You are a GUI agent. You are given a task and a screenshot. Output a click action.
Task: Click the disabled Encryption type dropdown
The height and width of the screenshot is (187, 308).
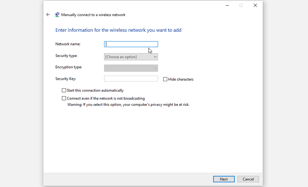(x=131, y=68)
